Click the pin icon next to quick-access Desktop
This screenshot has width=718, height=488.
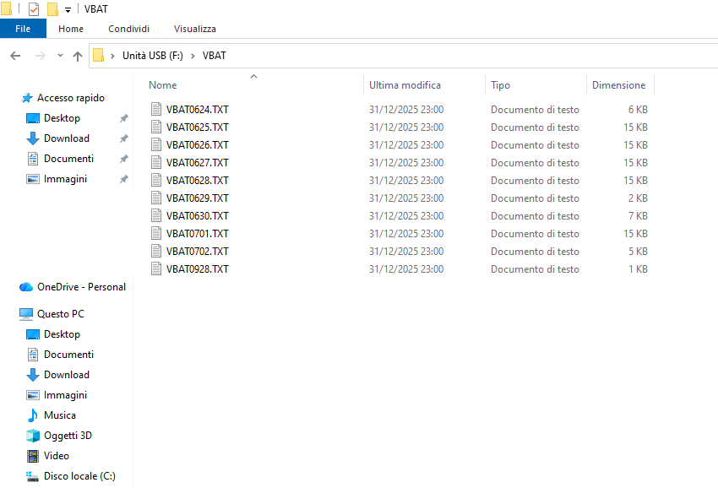(x=123, y=118)
